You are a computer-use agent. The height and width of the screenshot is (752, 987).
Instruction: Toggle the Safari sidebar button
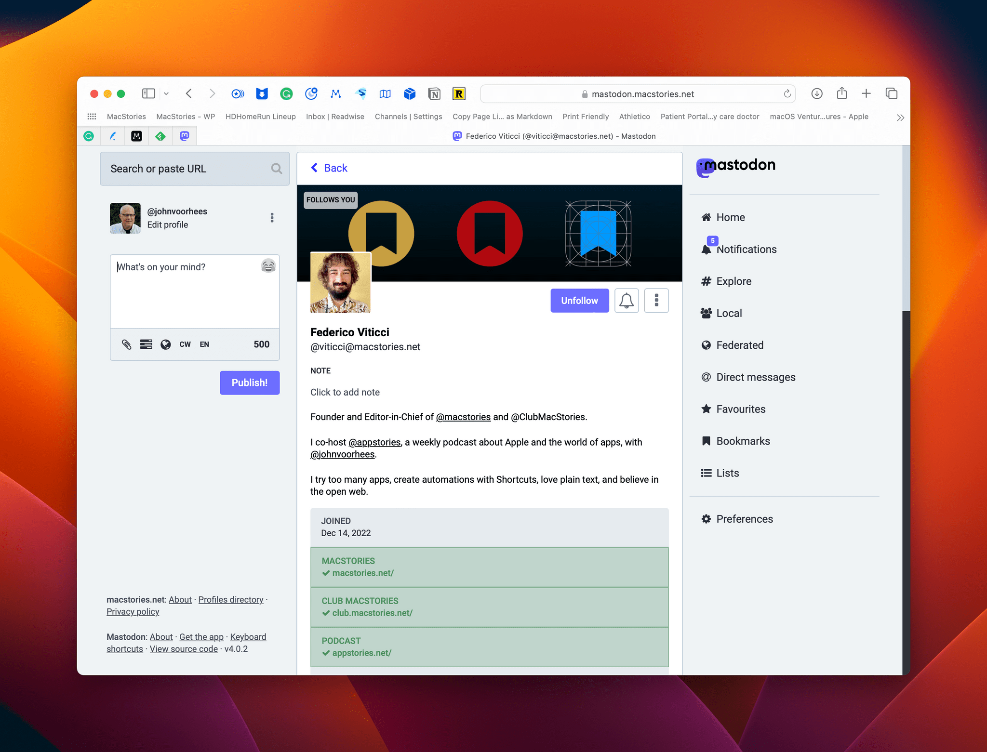click(148, 93)
